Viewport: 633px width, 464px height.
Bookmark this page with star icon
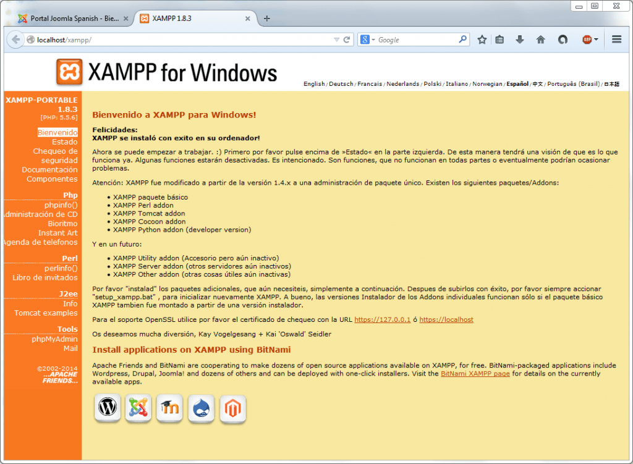click(482, 40)
